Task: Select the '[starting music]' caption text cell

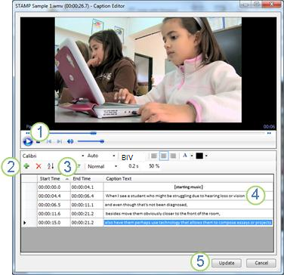Action: [x=189, y=187]
